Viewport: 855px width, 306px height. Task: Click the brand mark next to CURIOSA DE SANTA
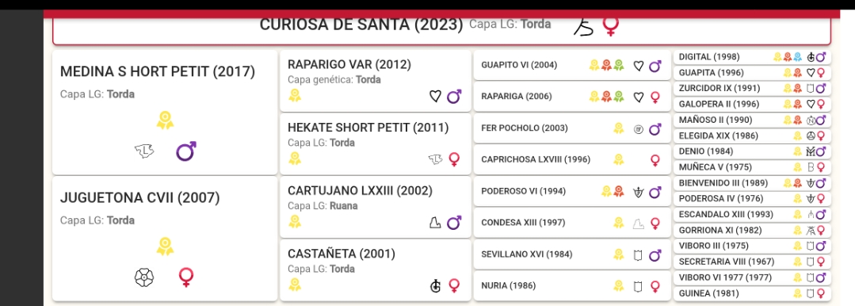pos(583,27)
